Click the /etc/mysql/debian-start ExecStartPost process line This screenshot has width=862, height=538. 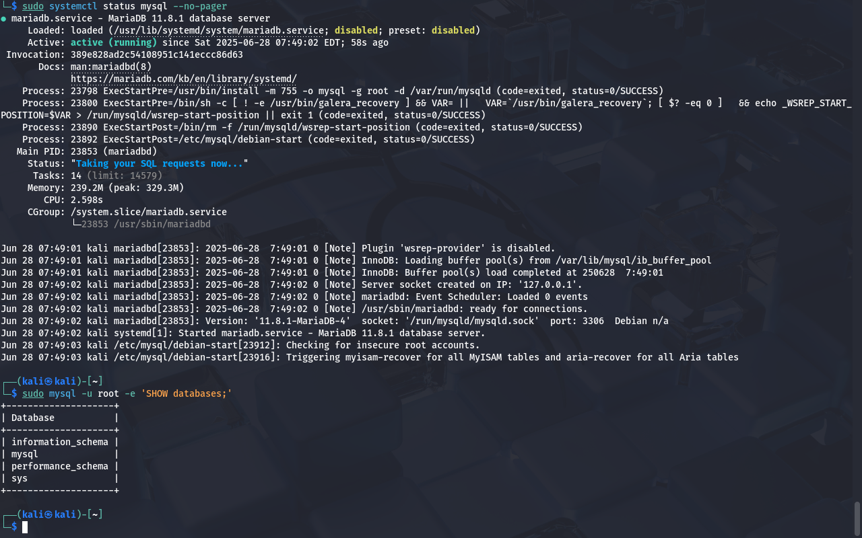pos(248,139)
